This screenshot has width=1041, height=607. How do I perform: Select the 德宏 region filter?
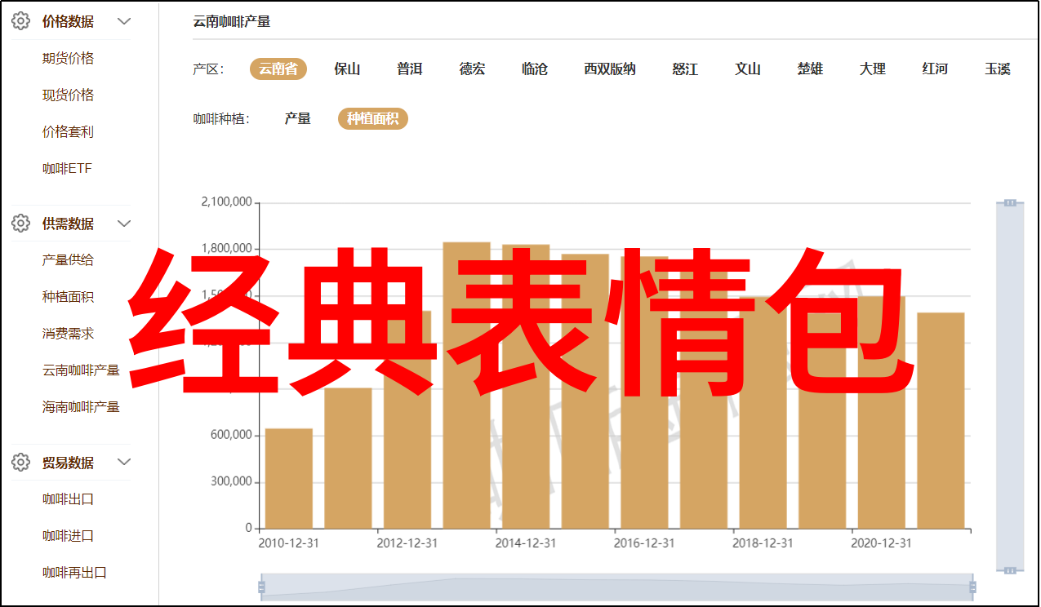[x=472, y=69]
